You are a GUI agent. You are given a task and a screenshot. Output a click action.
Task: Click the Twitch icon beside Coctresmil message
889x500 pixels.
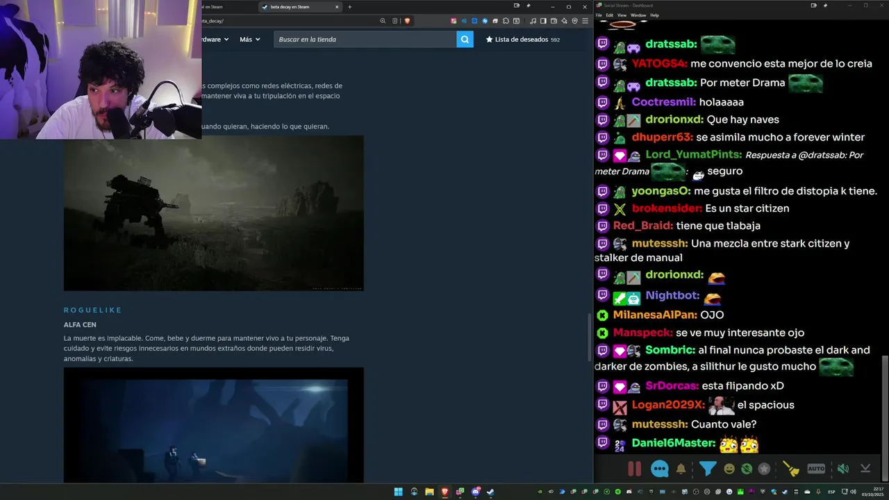(602, 102)
